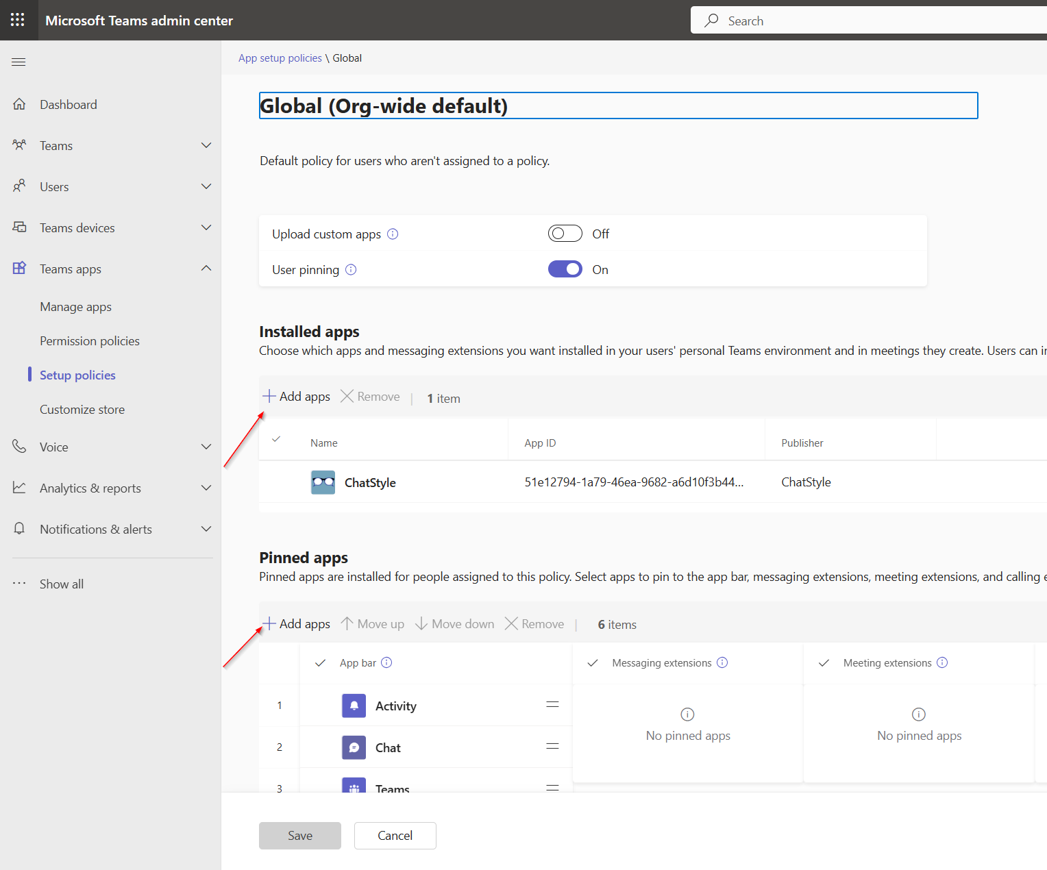
Task: Click the Users icon in sidebar
Action: click(x=19, y=186)
